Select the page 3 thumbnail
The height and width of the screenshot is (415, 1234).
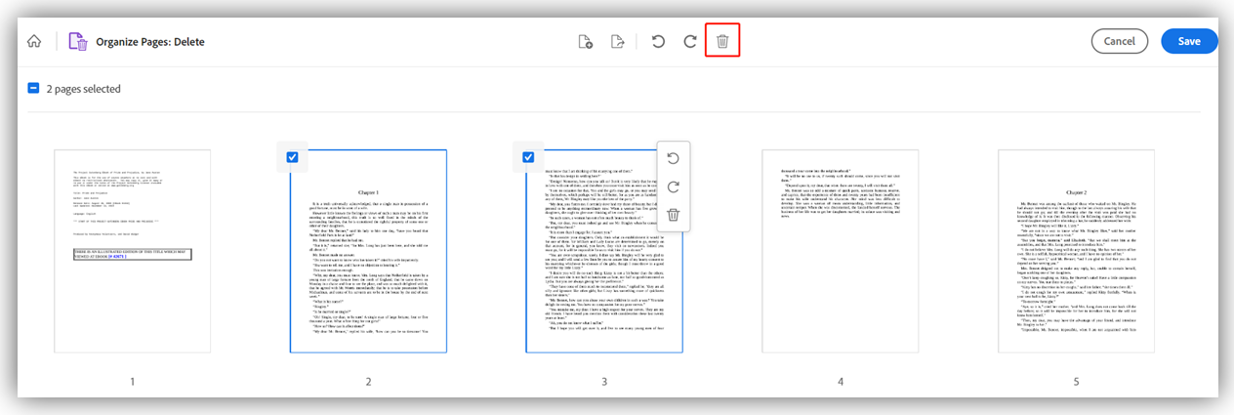coord(603,251)
